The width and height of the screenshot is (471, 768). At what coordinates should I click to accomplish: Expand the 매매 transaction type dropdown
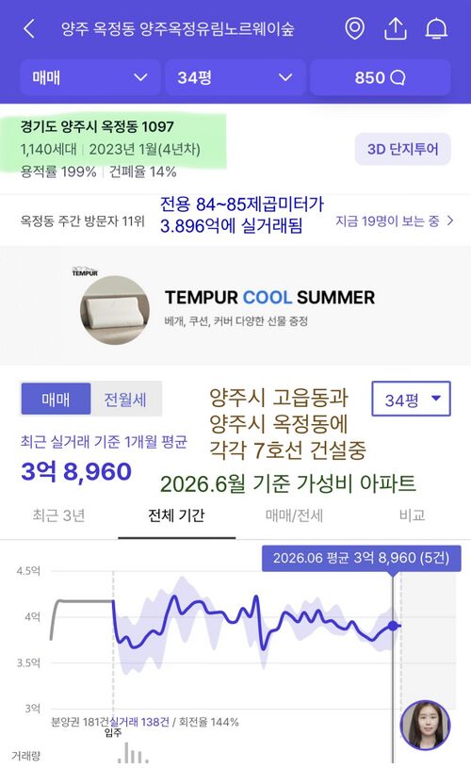point(90,77)
